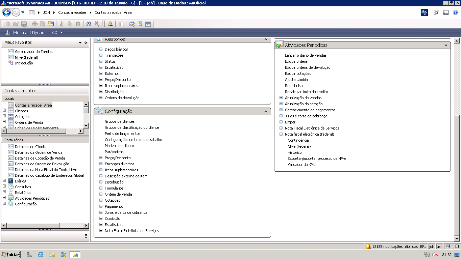Collapse the navigation pane with double chevron
The width and height of the screenshot is (461, 259).
pos(86,42)
